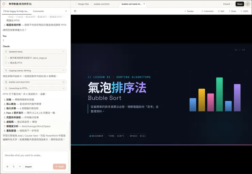Click the Import button
252x174 pixels.
pyautogui.click(x=28, y=167)
